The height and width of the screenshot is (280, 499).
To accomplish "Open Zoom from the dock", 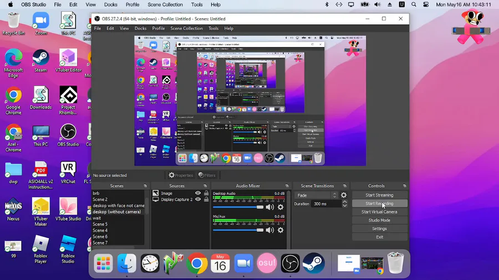I will click(243, 263).
